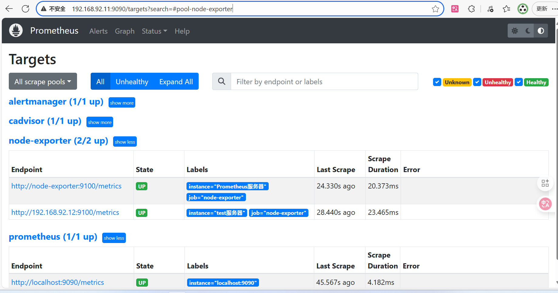Open the soccer ball profile avatar
558x293 pixels.
click(x=523, y=9)
